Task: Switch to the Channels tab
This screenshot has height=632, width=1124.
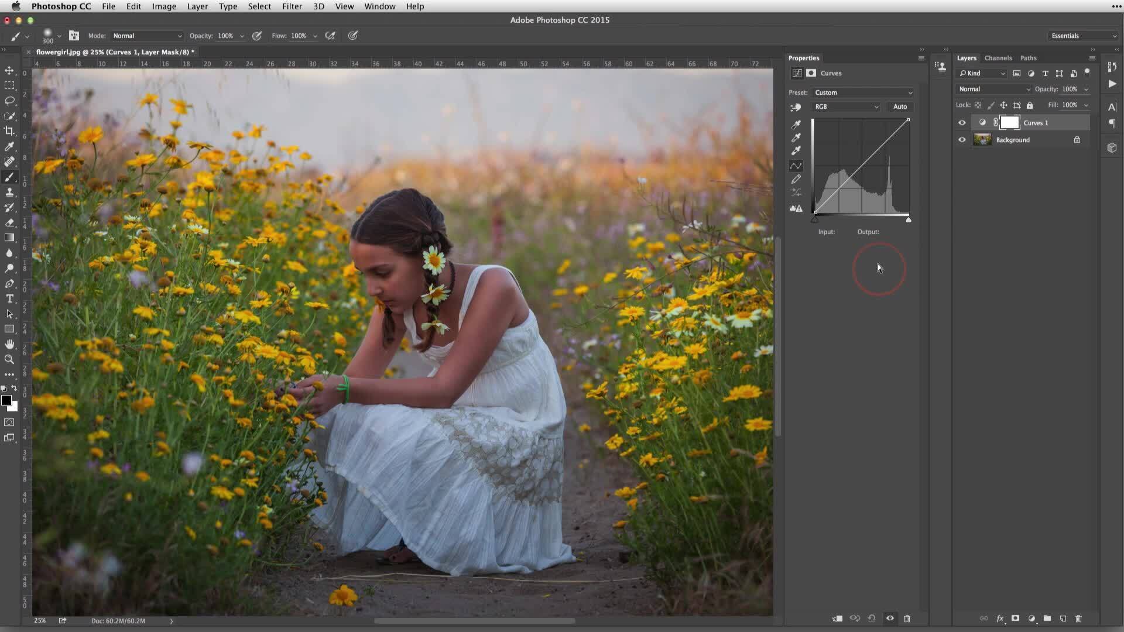Action: tap(998, 58)
